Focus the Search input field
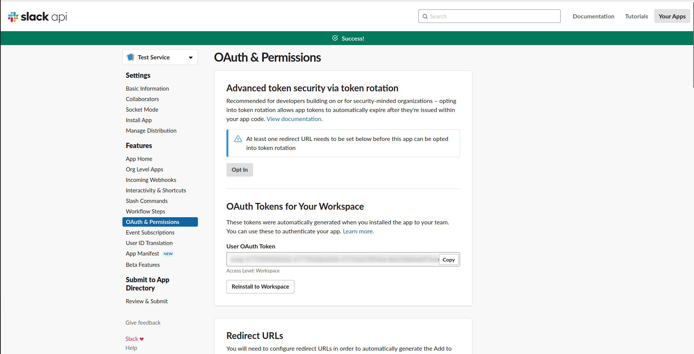 pyautogui.click(x=489, y=16)
